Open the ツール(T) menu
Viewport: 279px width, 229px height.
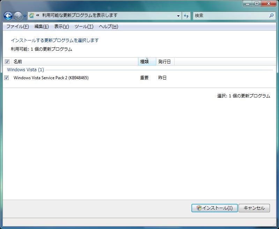[84, 27]
